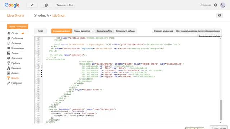Expand includable id='posts' fold arrow
Image resolution: width=230 pixels, height=129 pixels.
(x=42, y=75)
